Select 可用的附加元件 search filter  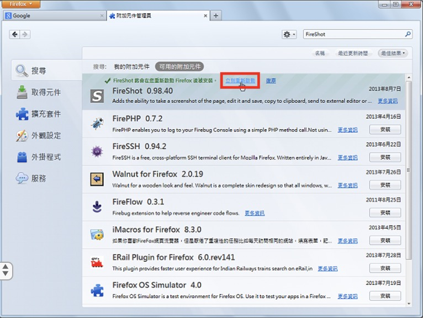[179, 67]
